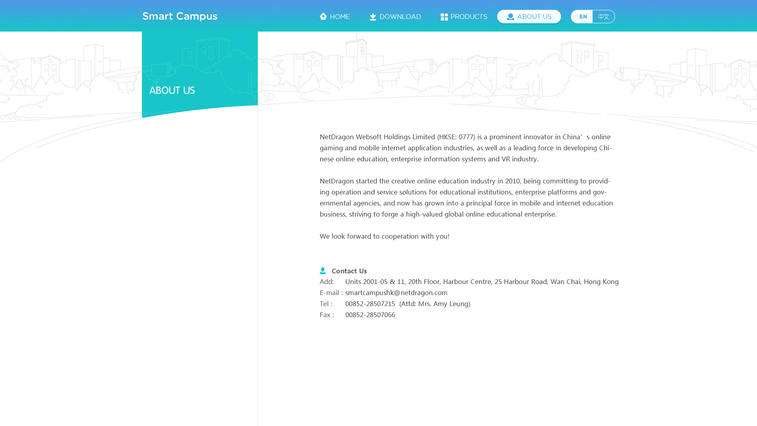Click the HOME menu tab
Image resolution: width=757 pixels, height=426 pixels.
point(334,16)
